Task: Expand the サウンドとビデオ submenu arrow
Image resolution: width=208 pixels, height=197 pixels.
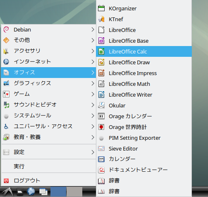Action: click(93, 105)
